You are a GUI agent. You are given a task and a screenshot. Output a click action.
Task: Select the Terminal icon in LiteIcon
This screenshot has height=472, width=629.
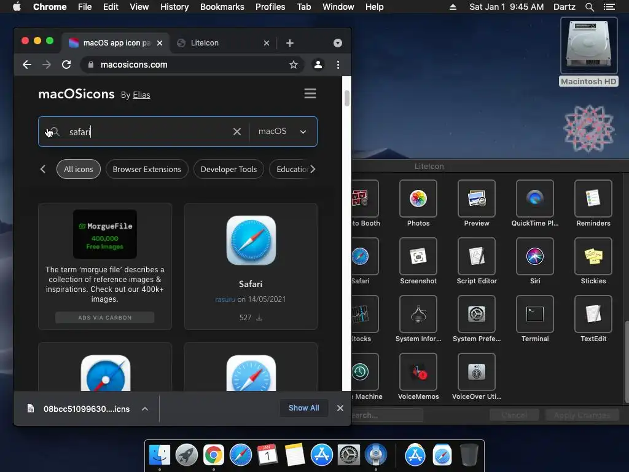coord(535,314)
